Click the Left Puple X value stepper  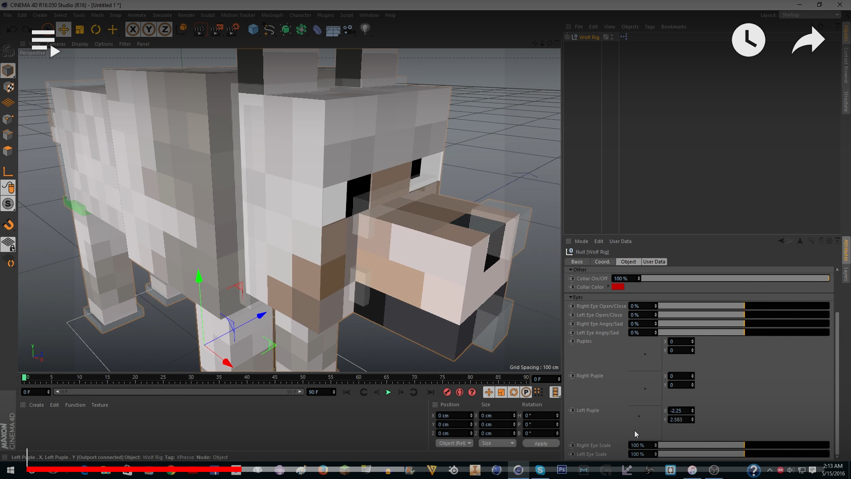[x=692, y=411]
